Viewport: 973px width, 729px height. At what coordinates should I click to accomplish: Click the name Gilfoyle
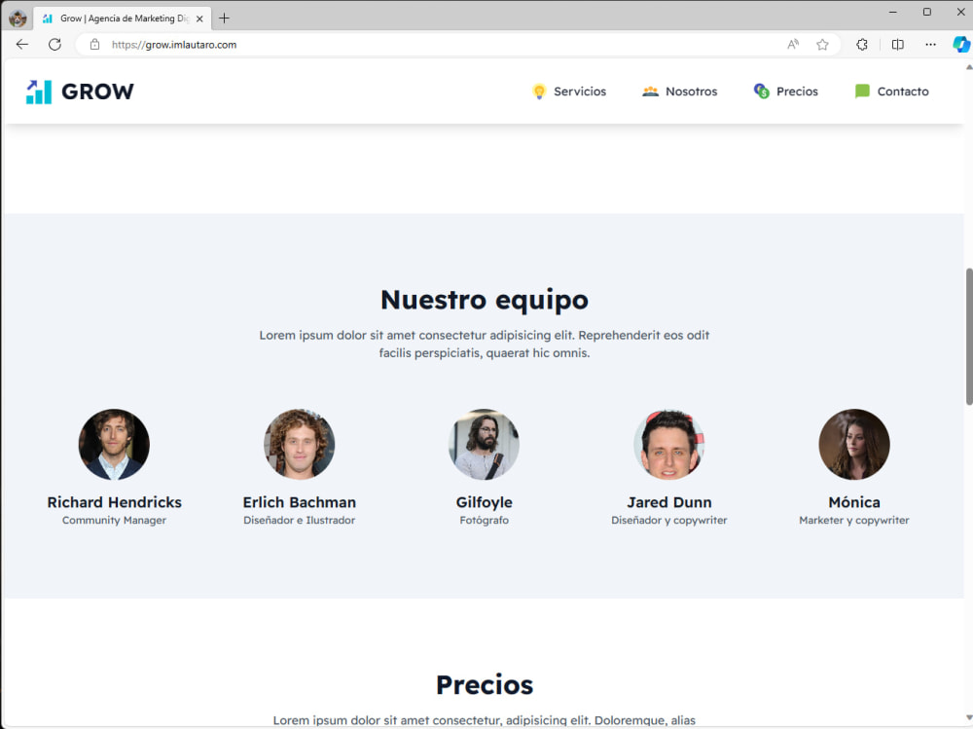(484, 502)
